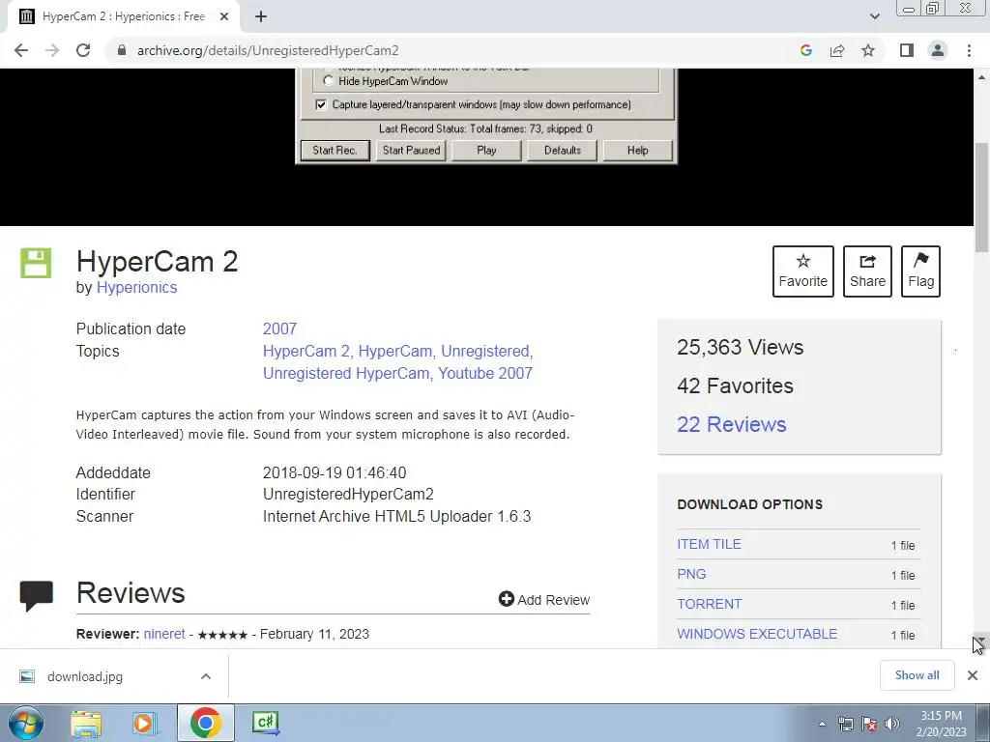Jump to 22 Reviews
The width and height of the screenshot is (990, 742).
coord(731,424)
